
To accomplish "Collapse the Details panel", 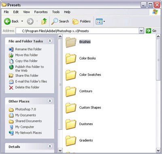I will point(50,146).
